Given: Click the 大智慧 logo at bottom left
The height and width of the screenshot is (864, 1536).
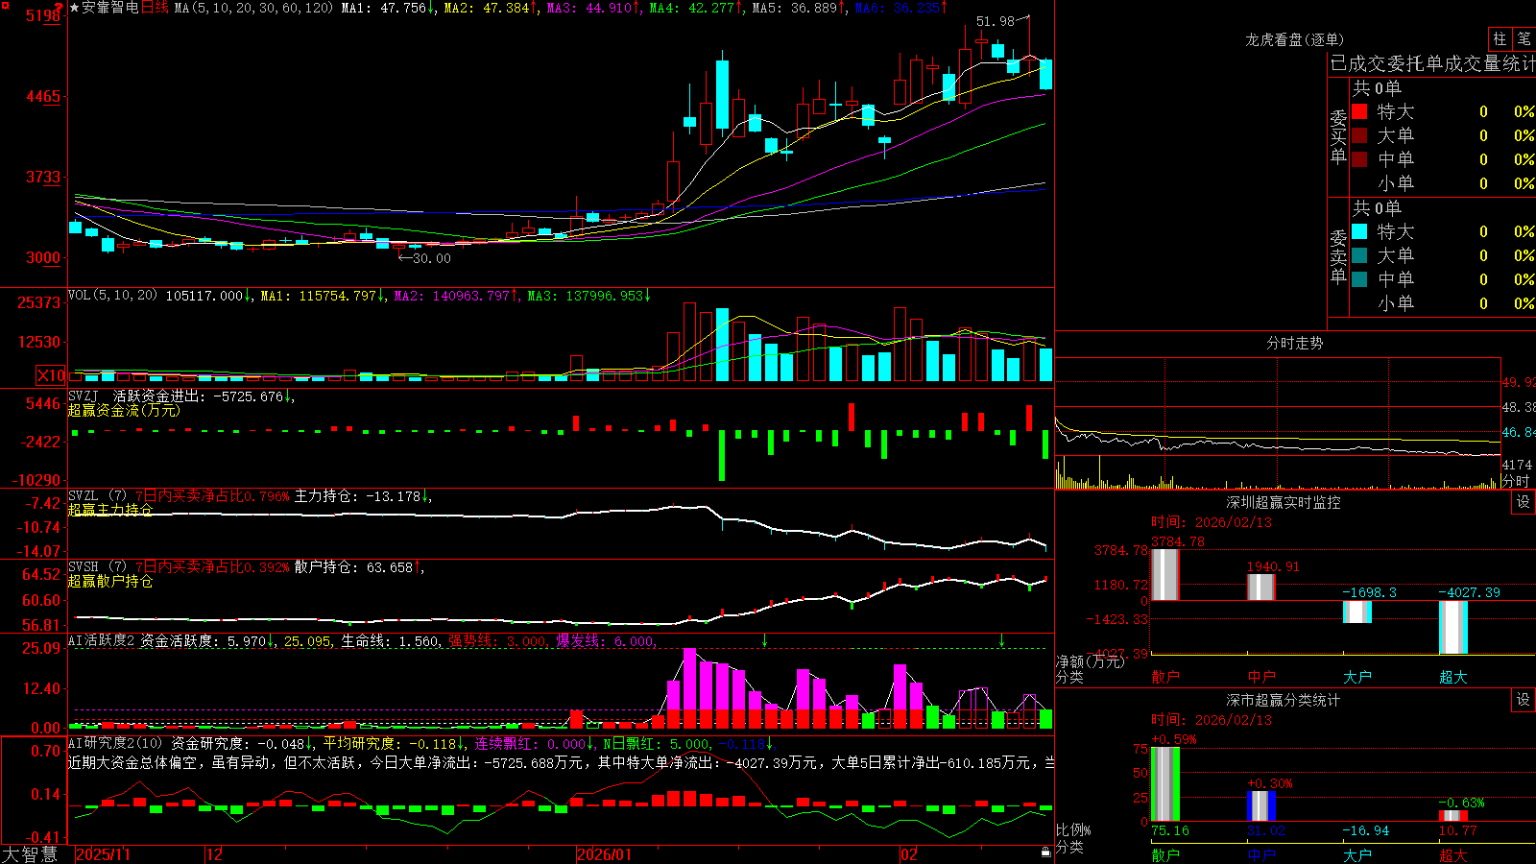Looking at the screenshot, I should (30, 853).
